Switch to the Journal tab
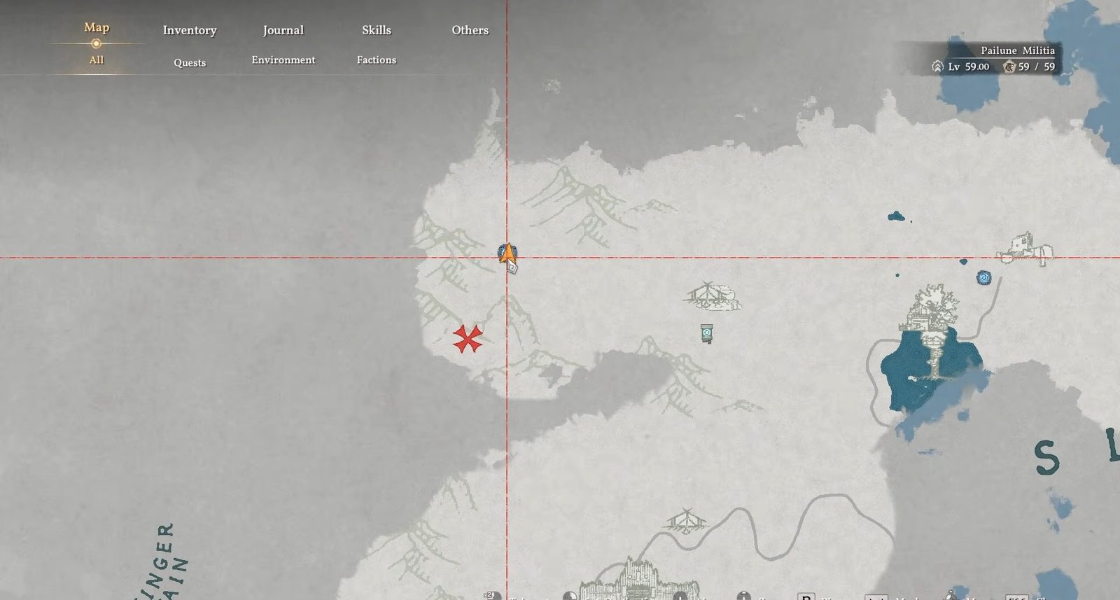 pos(283,30)
